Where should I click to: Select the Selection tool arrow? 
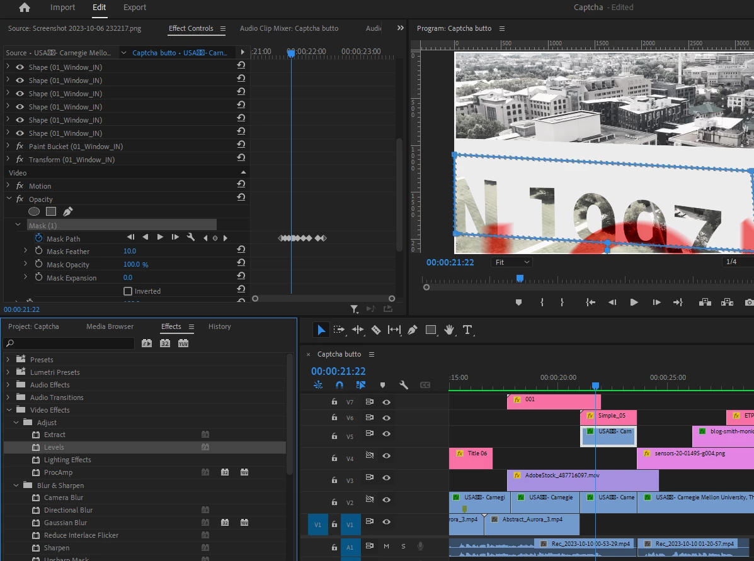(321, 330)
